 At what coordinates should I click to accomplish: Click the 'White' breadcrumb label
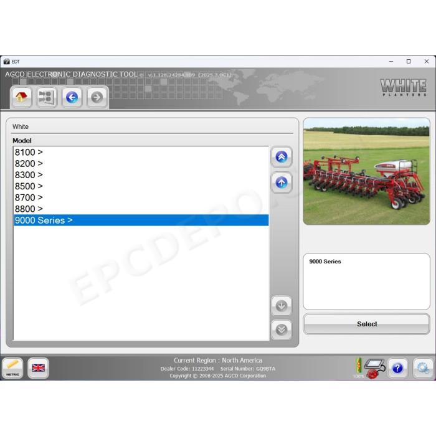point(21,126)
